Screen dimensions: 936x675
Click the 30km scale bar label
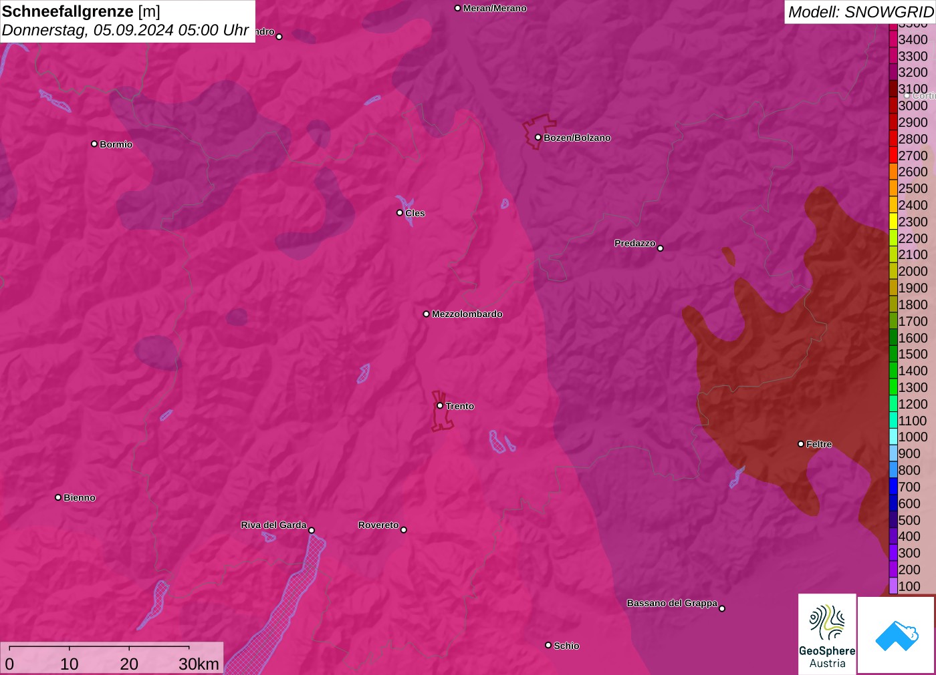tap(199, 664)
